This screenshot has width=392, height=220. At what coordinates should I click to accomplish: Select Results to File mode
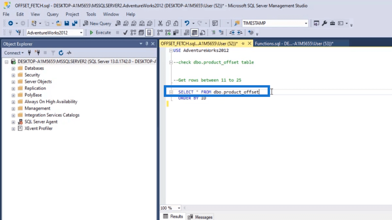pyautogui.click(x=203, y=33)
